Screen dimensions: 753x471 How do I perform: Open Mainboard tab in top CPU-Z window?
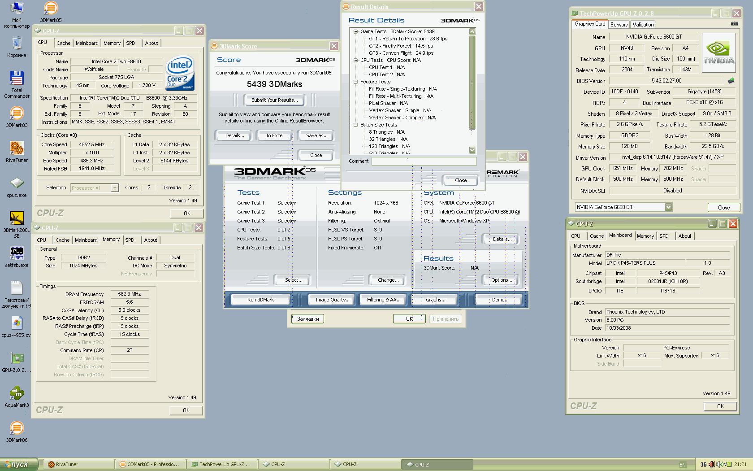(x=87, y=43)
